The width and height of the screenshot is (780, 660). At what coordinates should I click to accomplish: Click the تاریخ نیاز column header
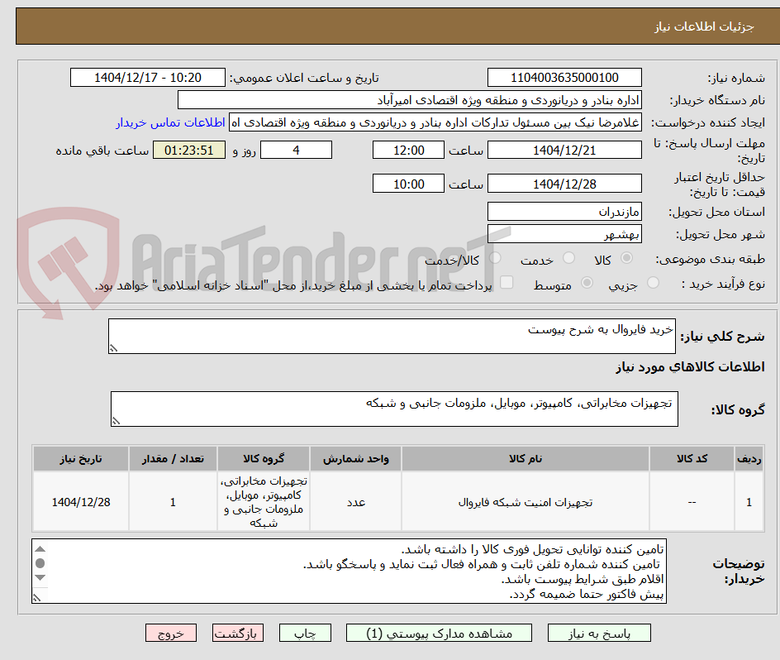pos(81,459)
